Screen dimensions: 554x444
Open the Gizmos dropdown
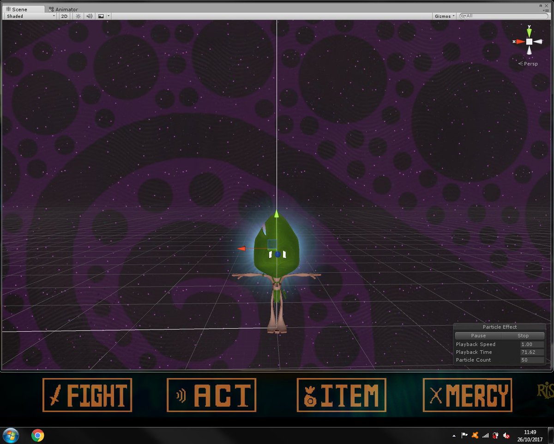tap(445, 16)
